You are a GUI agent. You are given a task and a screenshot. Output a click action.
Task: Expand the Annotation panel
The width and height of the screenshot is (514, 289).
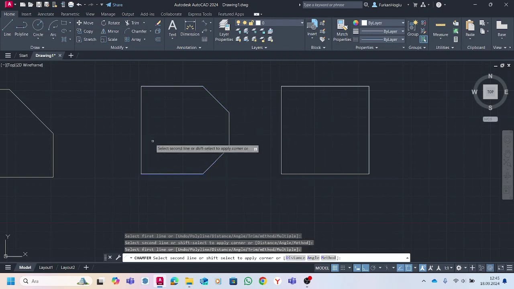pos(189,47)
